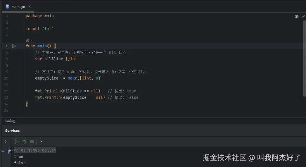Run main function from the gutter icon
The height and width of the screenshot is (167, 306).
point(14,46)
